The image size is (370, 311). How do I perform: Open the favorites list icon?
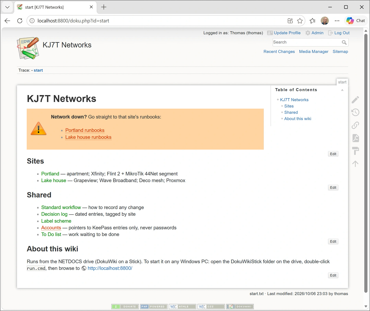click(313, 21)
